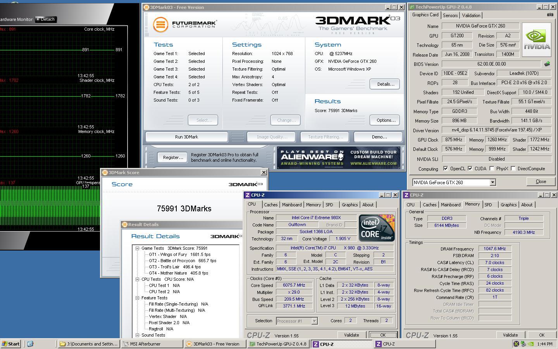
Task: Collapse the CPU Tests tree node
Action: [137, 279]
